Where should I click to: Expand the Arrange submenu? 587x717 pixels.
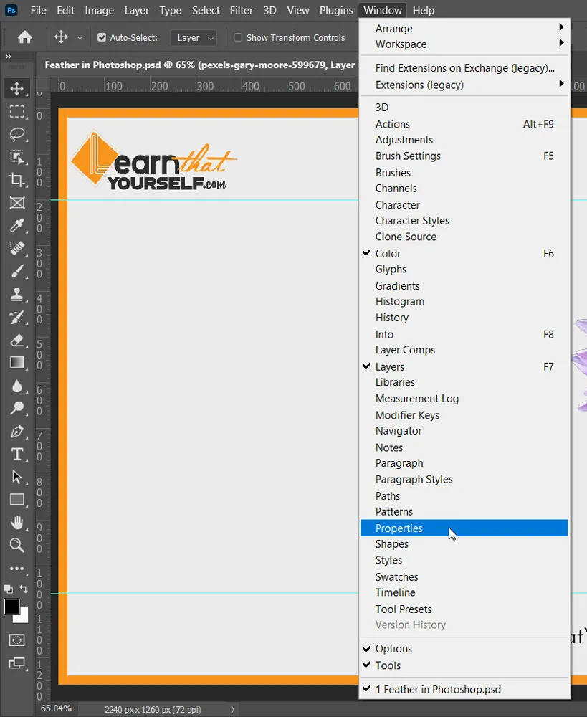click(393, 28)
